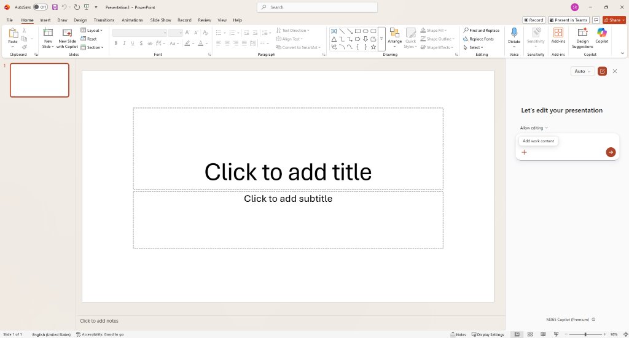Viewport: 629px width, 338px height.
Task: Open the font size combo box
Action: (175, 33)
